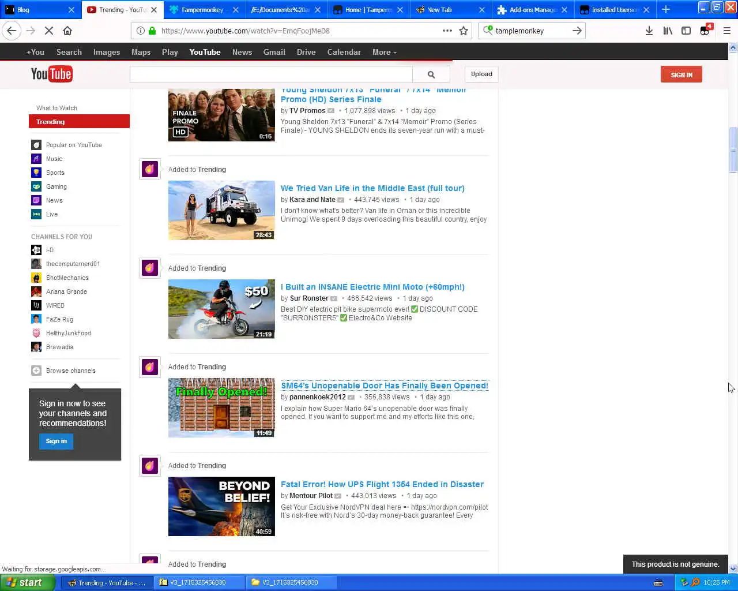Open the Sports category icon
The width and height of the screenshot is (738, 591).
(36, 173)
